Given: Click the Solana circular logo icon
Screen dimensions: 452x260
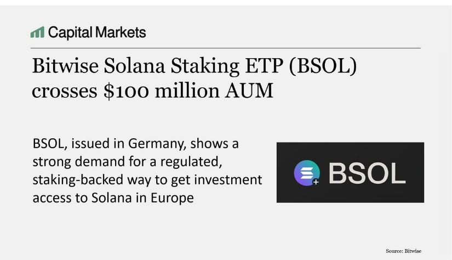Looking at the screenshot, I should [x=307, y=172].
